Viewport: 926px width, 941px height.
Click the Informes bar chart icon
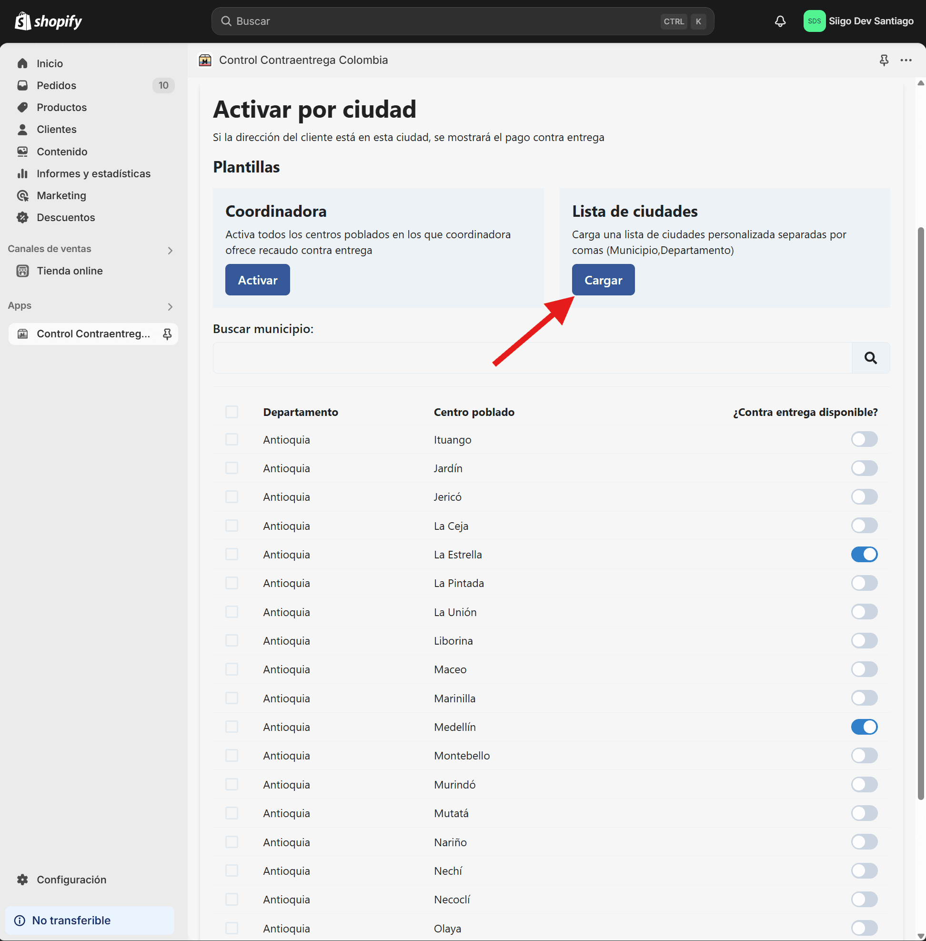tap(22, 173)
